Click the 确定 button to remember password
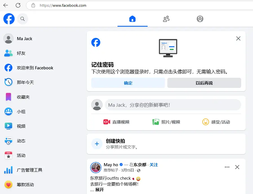 128,83
